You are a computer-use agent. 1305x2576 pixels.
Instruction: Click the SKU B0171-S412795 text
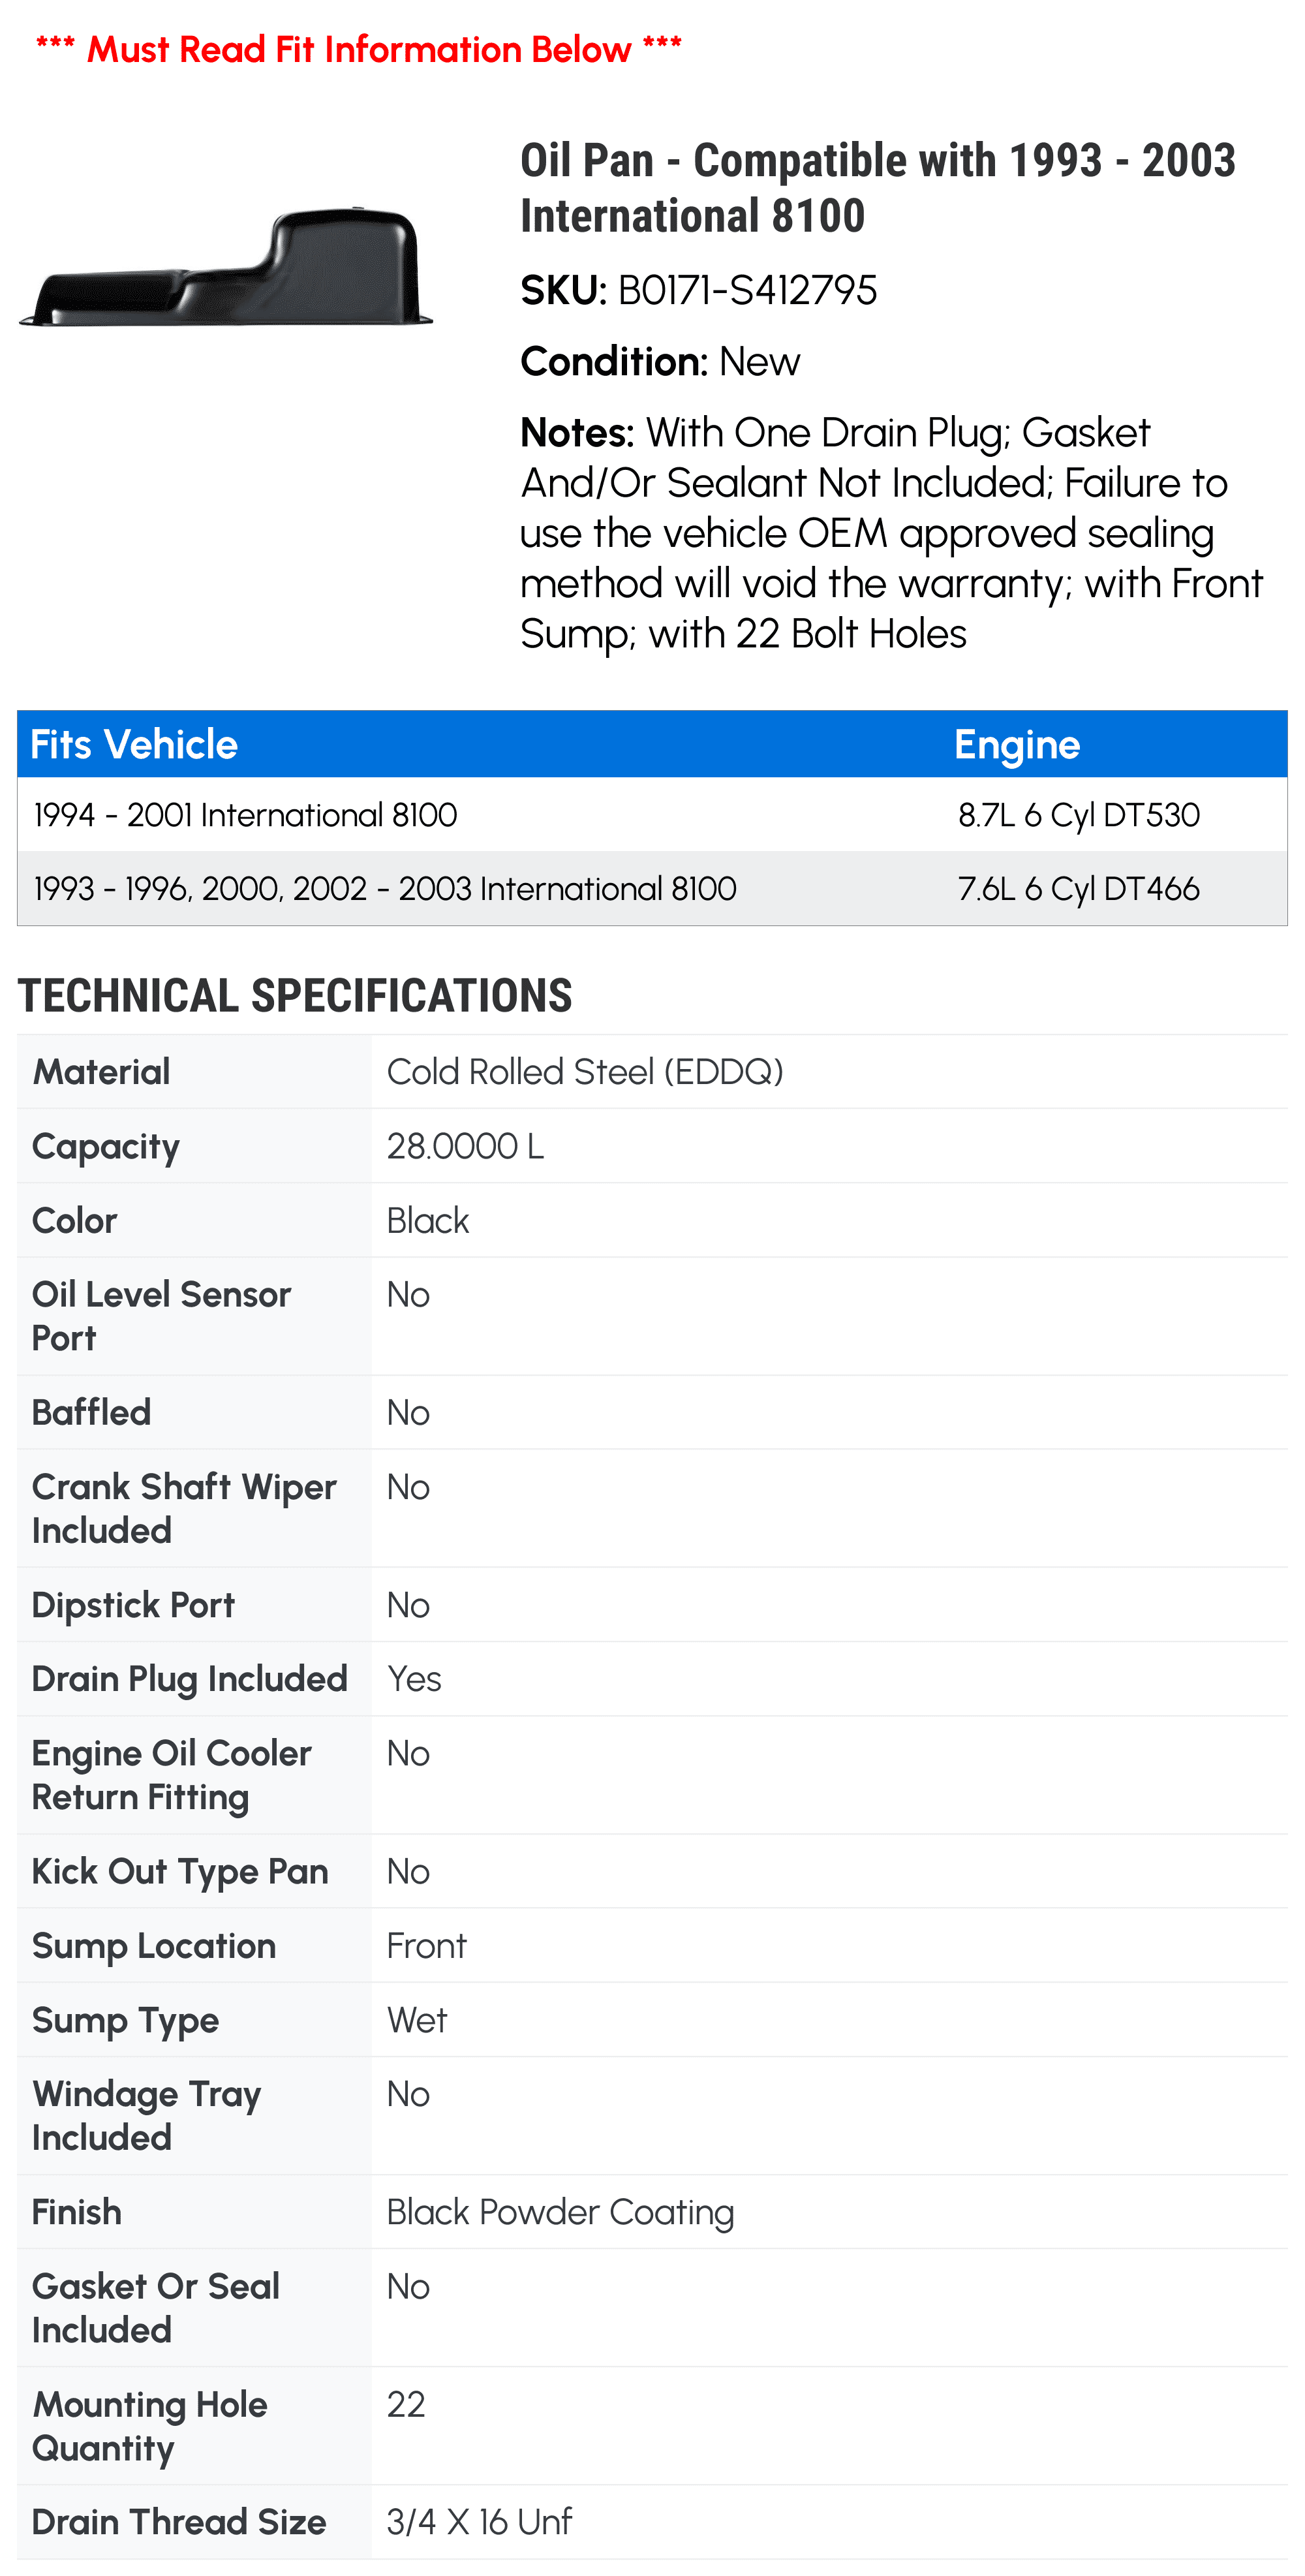pyautogui.click(x=698, y=290)
